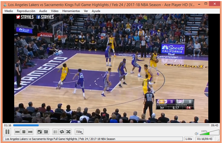Open the Ver menu
Viewport: 222px width, 143px height.
[86, 11]
